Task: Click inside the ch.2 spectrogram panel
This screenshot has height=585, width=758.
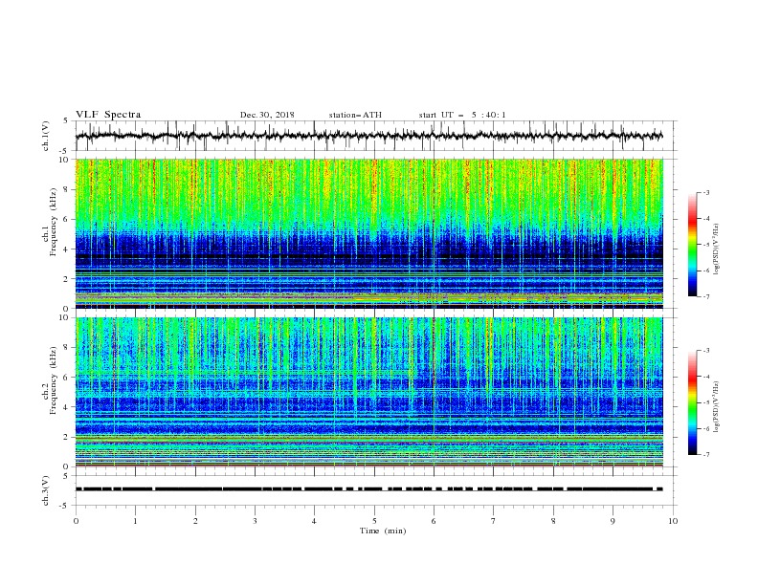Action: 368,392
